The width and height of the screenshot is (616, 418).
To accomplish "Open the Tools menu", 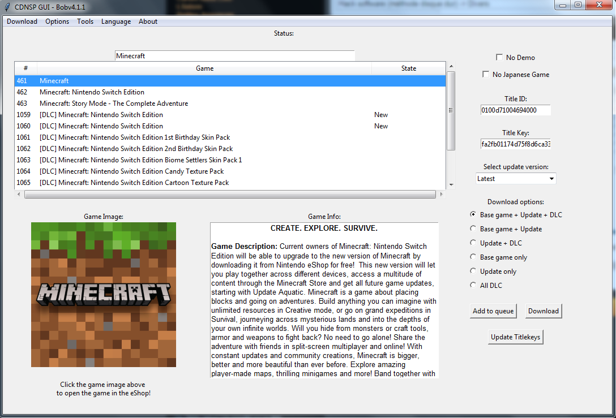I will click(x=85, y=21).
